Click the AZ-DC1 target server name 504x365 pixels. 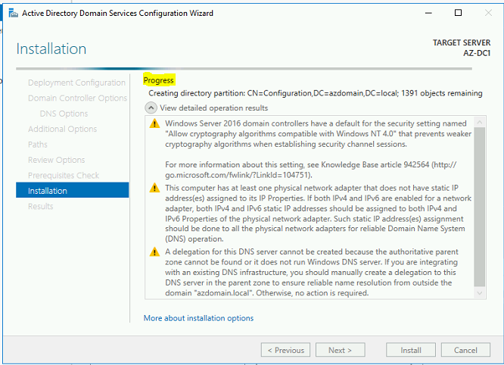point(477,53)
